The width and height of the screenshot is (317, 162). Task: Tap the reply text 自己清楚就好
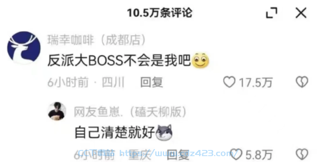[115, 132]
